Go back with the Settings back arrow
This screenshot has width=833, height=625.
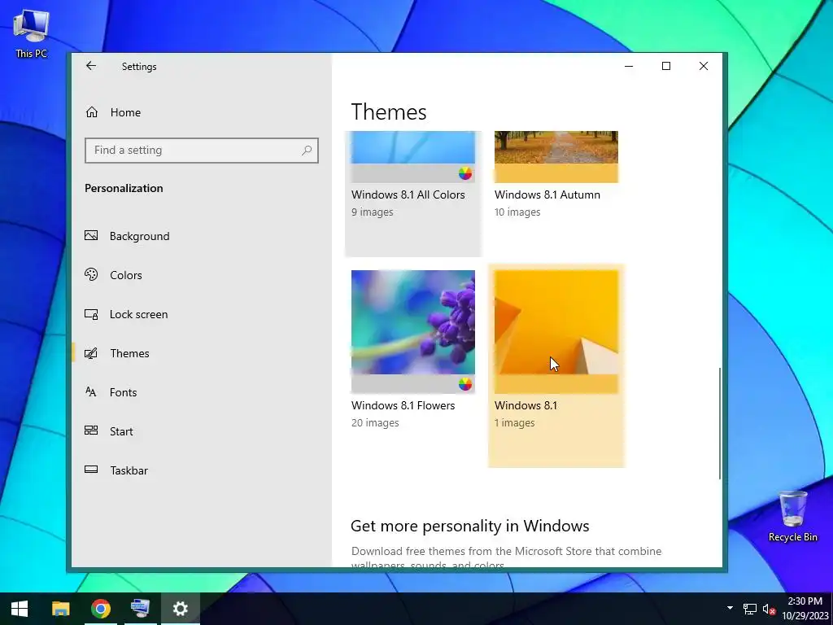click(x=91, y=66)
